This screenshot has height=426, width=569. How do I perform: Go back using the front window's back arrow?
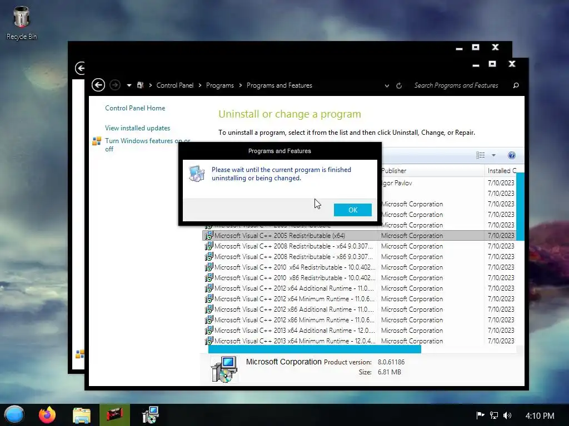point(98,85)
